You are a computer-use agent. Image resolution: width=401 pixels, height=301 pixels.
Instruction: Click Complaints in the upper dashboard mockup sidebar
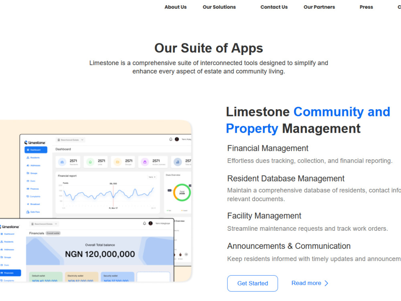pyautogui.click(x=34, y=197)
